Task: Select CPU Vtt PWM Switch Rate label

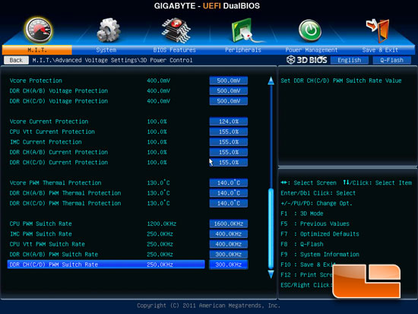Action: tap(47, 244)
